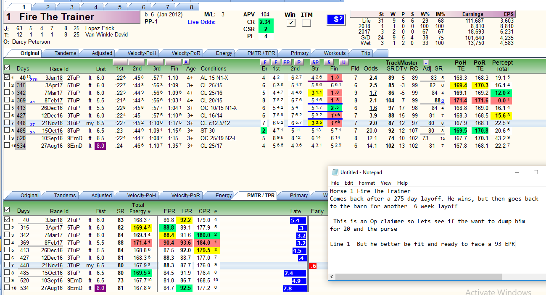Screen dimensions: 546x295
Task: Click the Odds column header
Action: click(370, 69)
